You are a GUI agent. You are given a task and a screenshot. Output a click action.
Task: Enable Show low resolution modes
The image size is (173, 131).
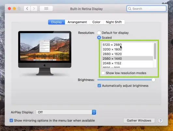[x=103, y=73]
